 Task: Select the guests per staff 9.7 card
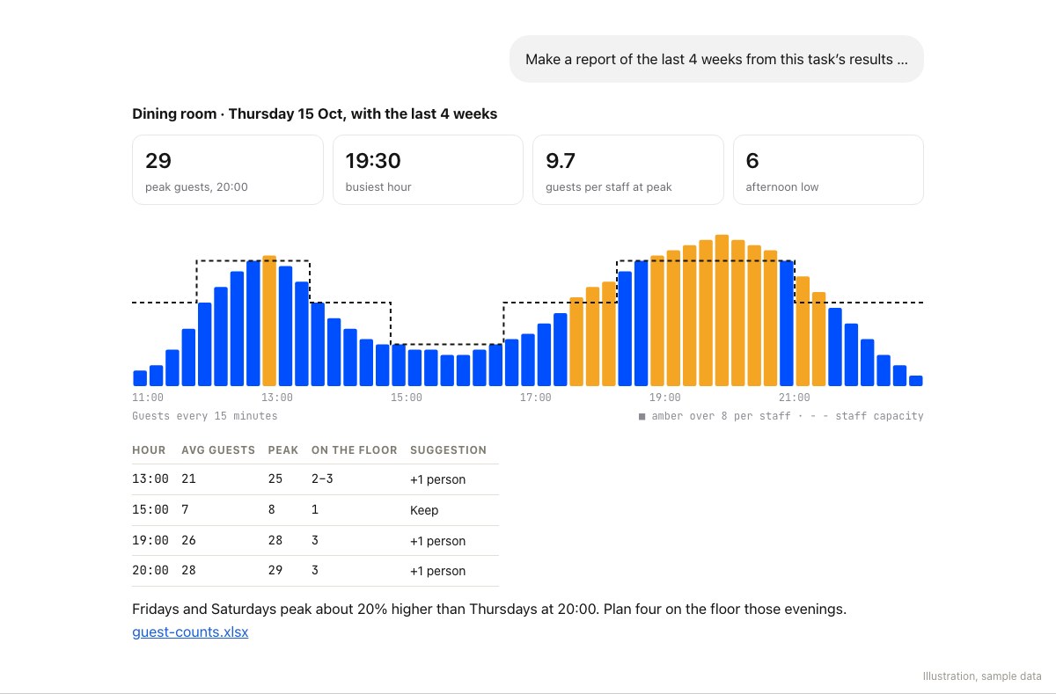click(628, 170)
